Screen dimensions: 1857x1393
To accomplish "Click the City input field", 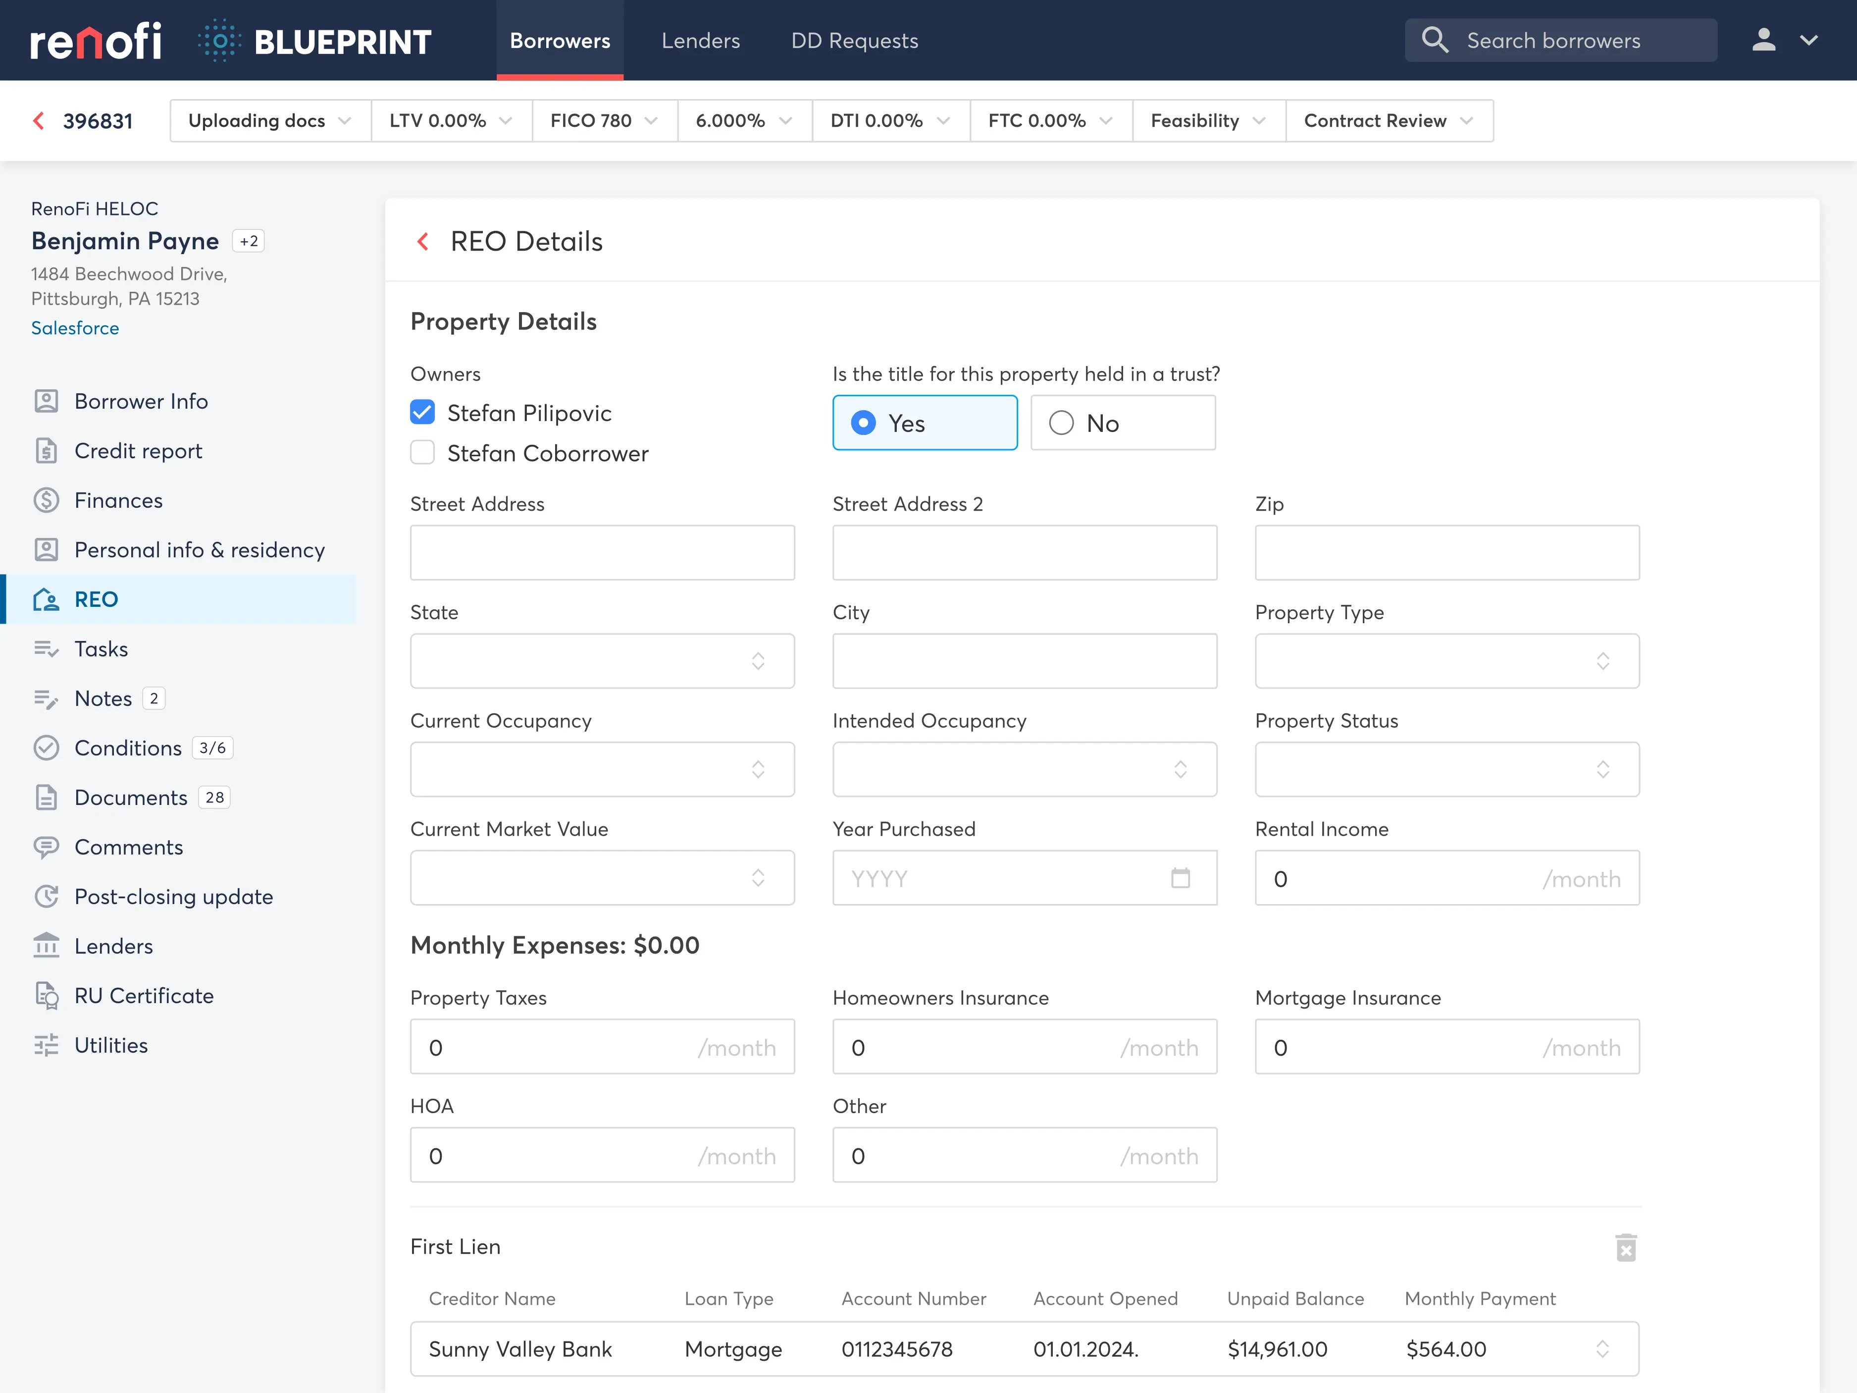I will pyautogui.click(x=1024, y=661).
